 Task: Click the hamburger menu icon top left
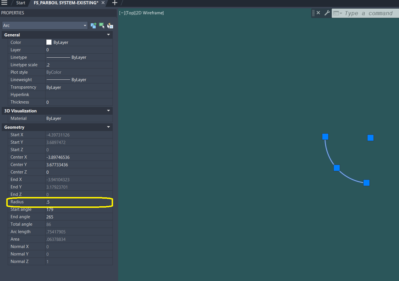[4, 3]
